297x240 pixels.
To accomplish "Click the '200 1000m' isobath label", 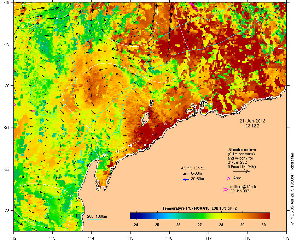I will pyautogui.click(x=97, y=217).
